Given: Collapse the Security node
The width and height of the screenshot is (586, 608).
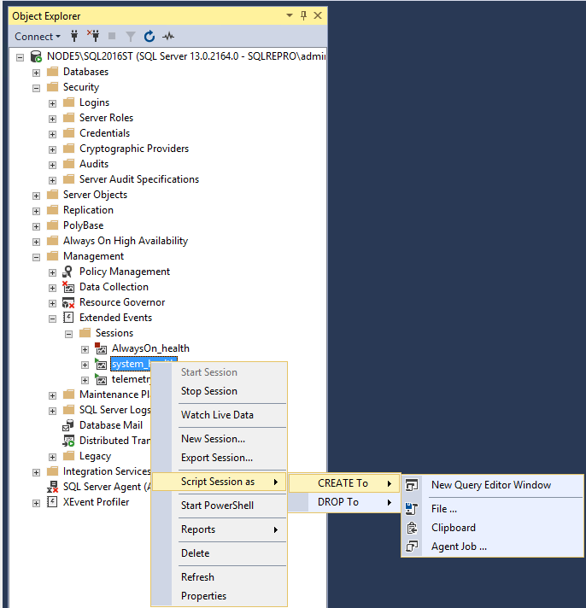Looking at the screenshot, I should coord(37,87).
